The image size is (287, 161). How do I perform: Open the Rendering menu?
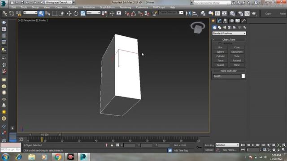(125, 7)
